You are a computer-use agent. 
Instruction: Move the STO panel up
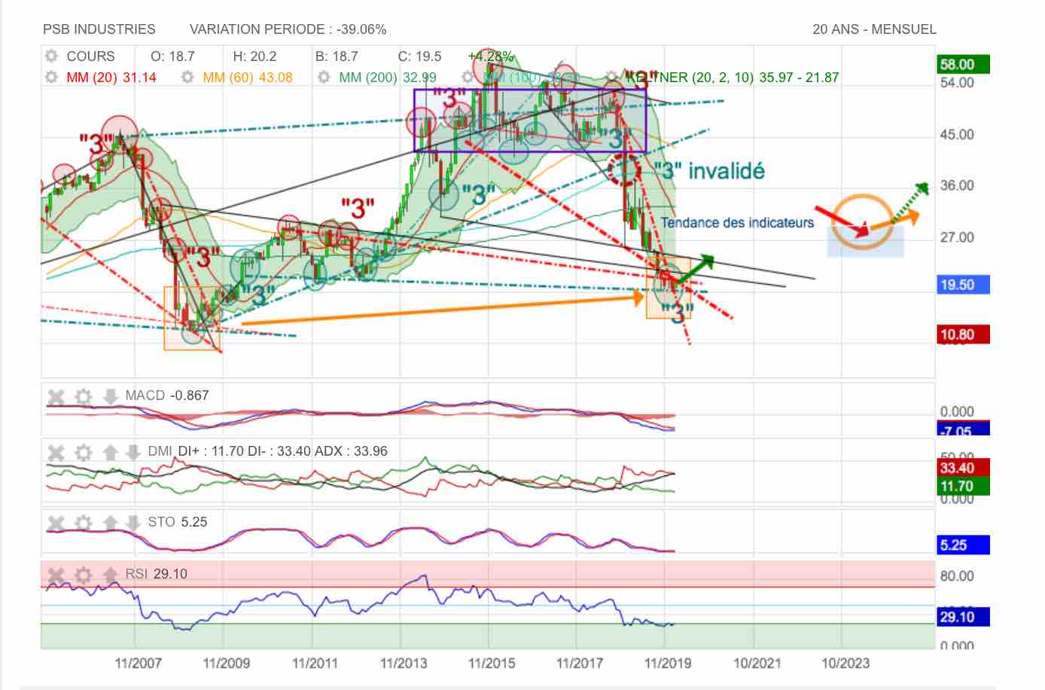[111, 523]
